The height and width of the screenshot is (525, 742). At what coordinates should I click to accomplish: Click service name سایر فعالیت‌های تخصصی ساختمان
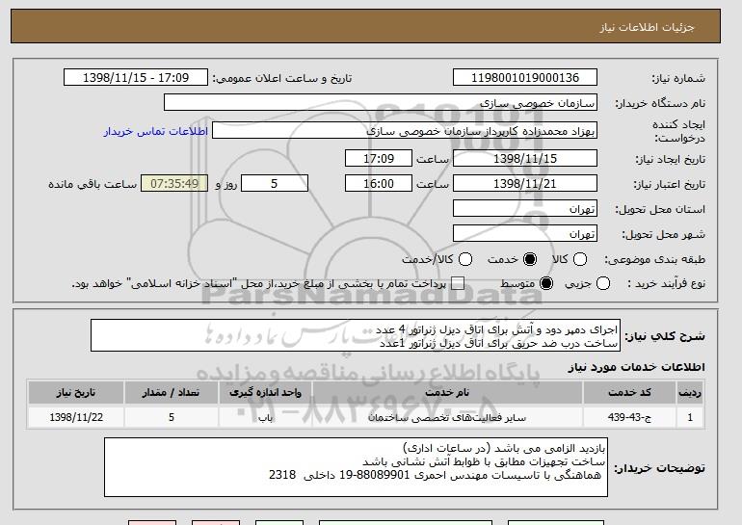click(447, 418)
